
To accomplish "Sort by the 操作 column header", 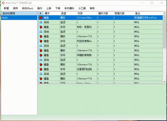I will [52, 13].
